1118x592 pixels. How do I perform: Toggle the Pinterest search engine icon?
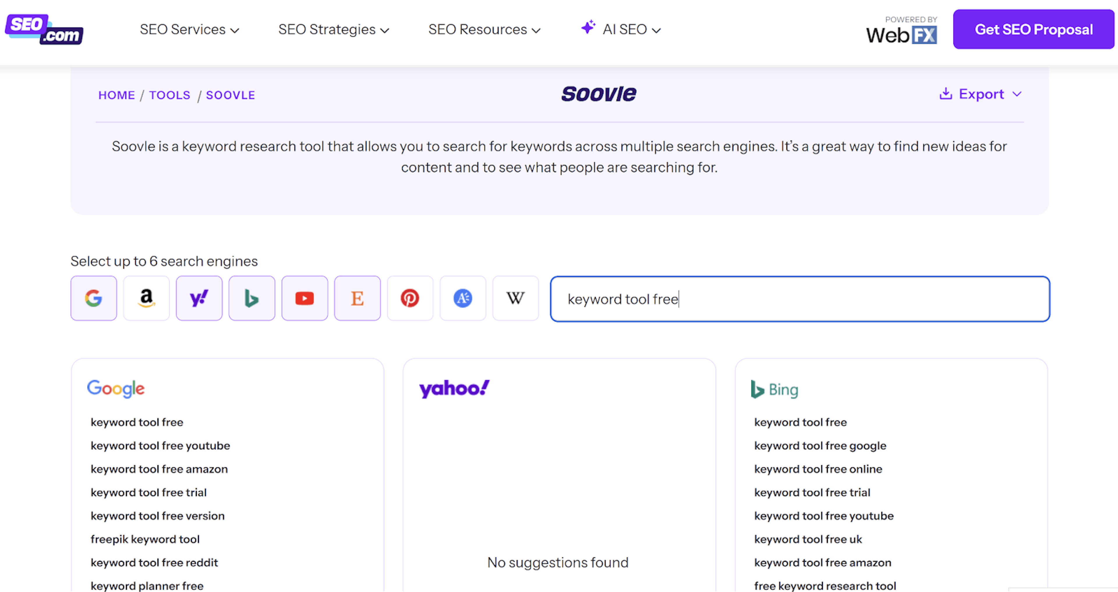[410, 298]
